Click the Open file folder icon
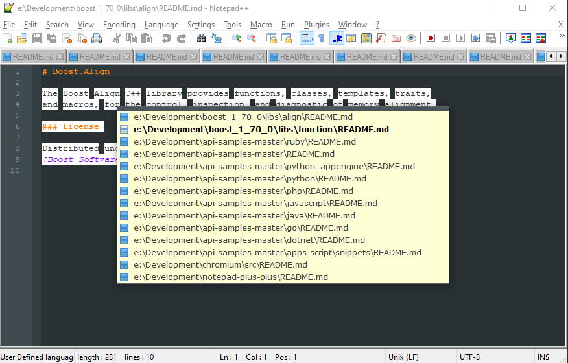The width and height of the screenshot is (568, 363). coord(22,38)
